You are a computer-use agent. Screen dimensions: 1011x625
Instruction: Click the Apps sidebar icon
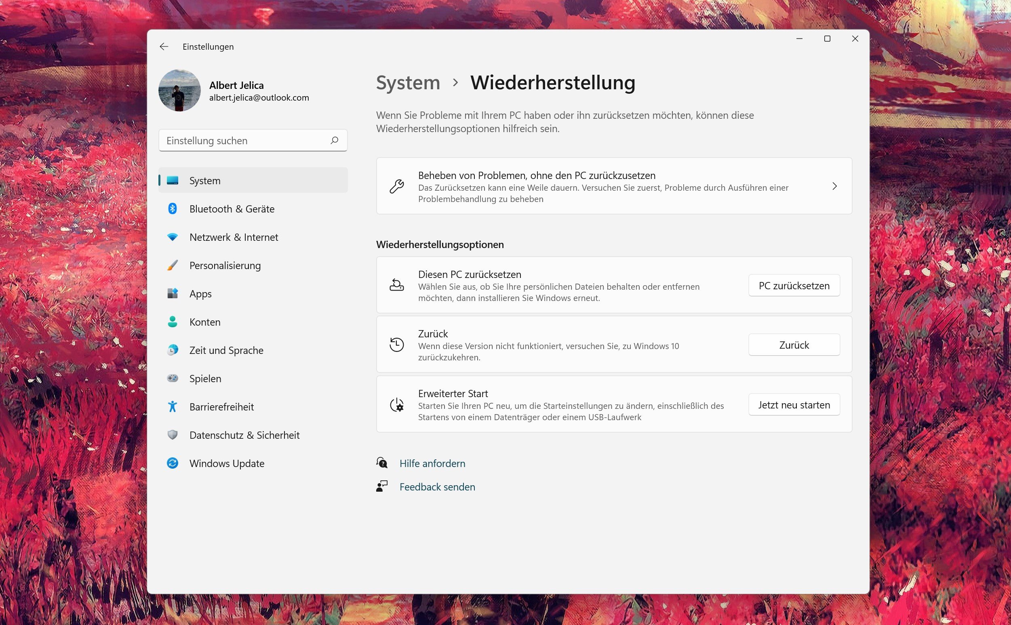tap(173, 293)
